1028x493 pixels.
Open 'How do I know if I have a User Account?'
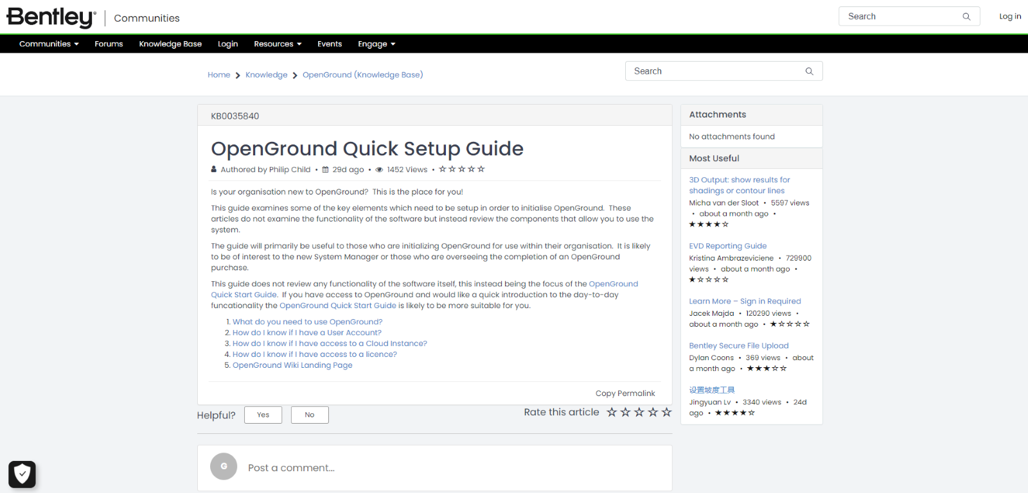pos(306,333)
